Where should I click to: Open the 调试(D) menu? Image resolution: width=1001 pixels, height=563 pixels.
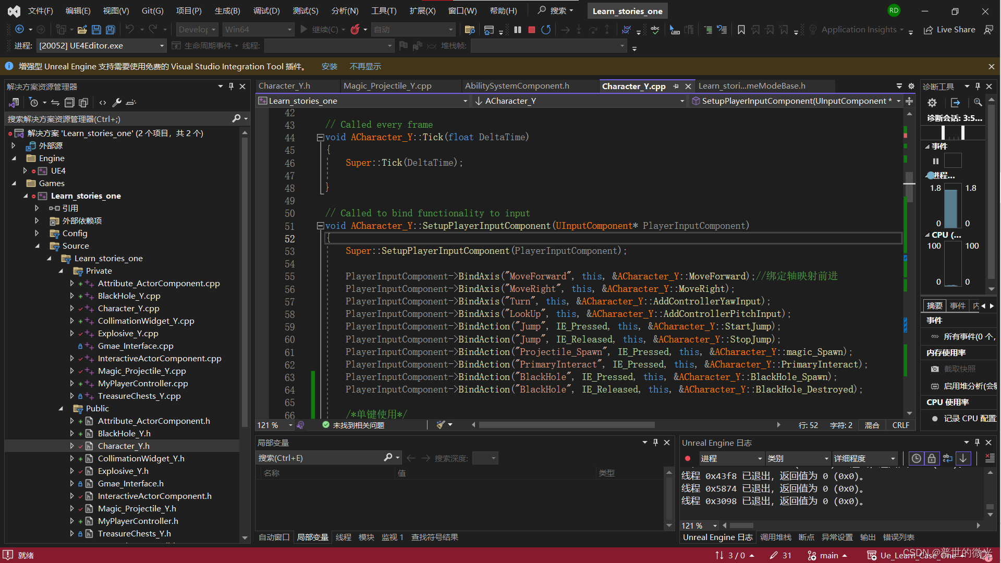pos(266,10)
